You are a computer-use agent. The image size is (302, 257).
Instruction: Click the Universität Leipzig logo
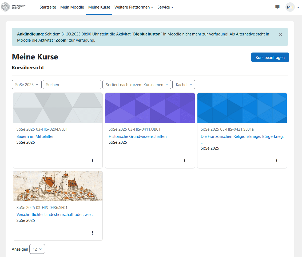pyautogui.click(x=14, y=7)
